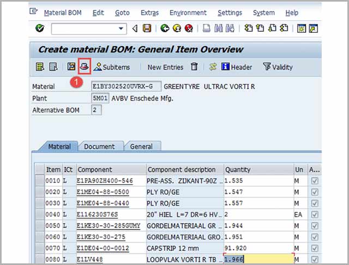Click the Alternative BOM field
Image resolution: width=349 pixels, height=265 pixels.
pyautogui.click(x=97, y=110)
